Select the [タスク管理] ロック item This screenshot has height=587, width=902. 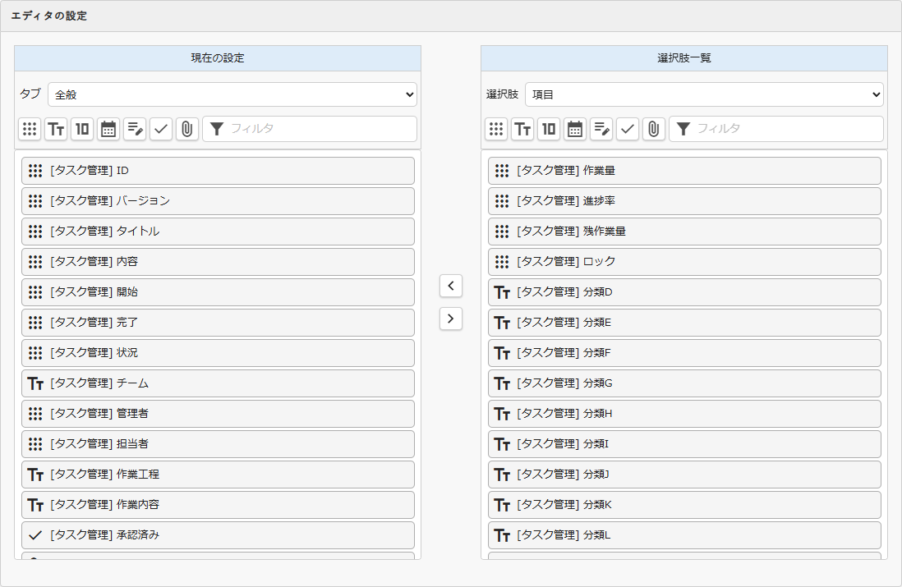[x=684, y=262]
